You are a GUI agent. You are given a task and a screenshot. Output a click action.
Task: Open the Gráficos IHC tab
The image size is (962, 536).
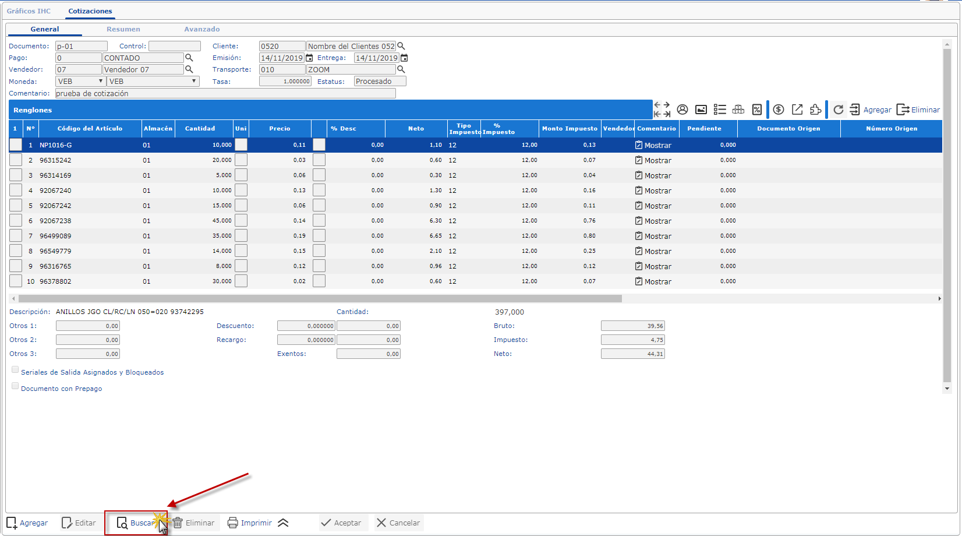tap(29, 11)
